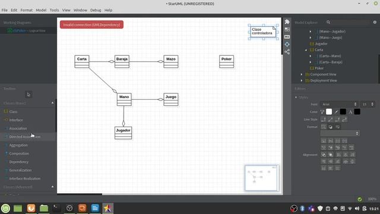Viewport: 380px width, 214px height.
Task: Click the Model Explorer search magnifier
Action: click(328, 22)
